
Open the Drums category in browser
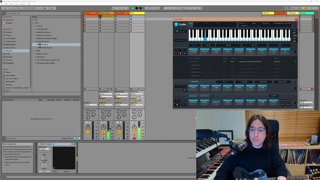pyautogui.click(x=8, y=35)
